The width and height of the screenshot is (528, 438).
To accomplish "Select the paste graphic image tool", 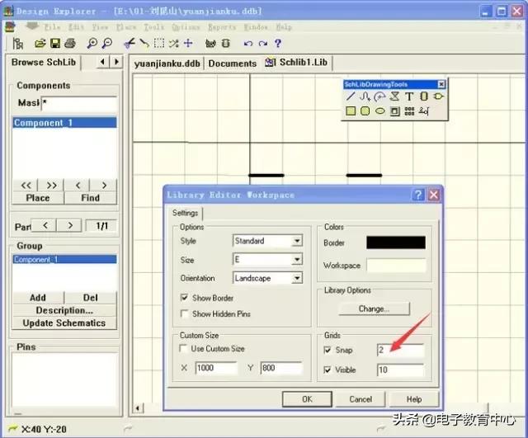I will click(x=394, y=111).
